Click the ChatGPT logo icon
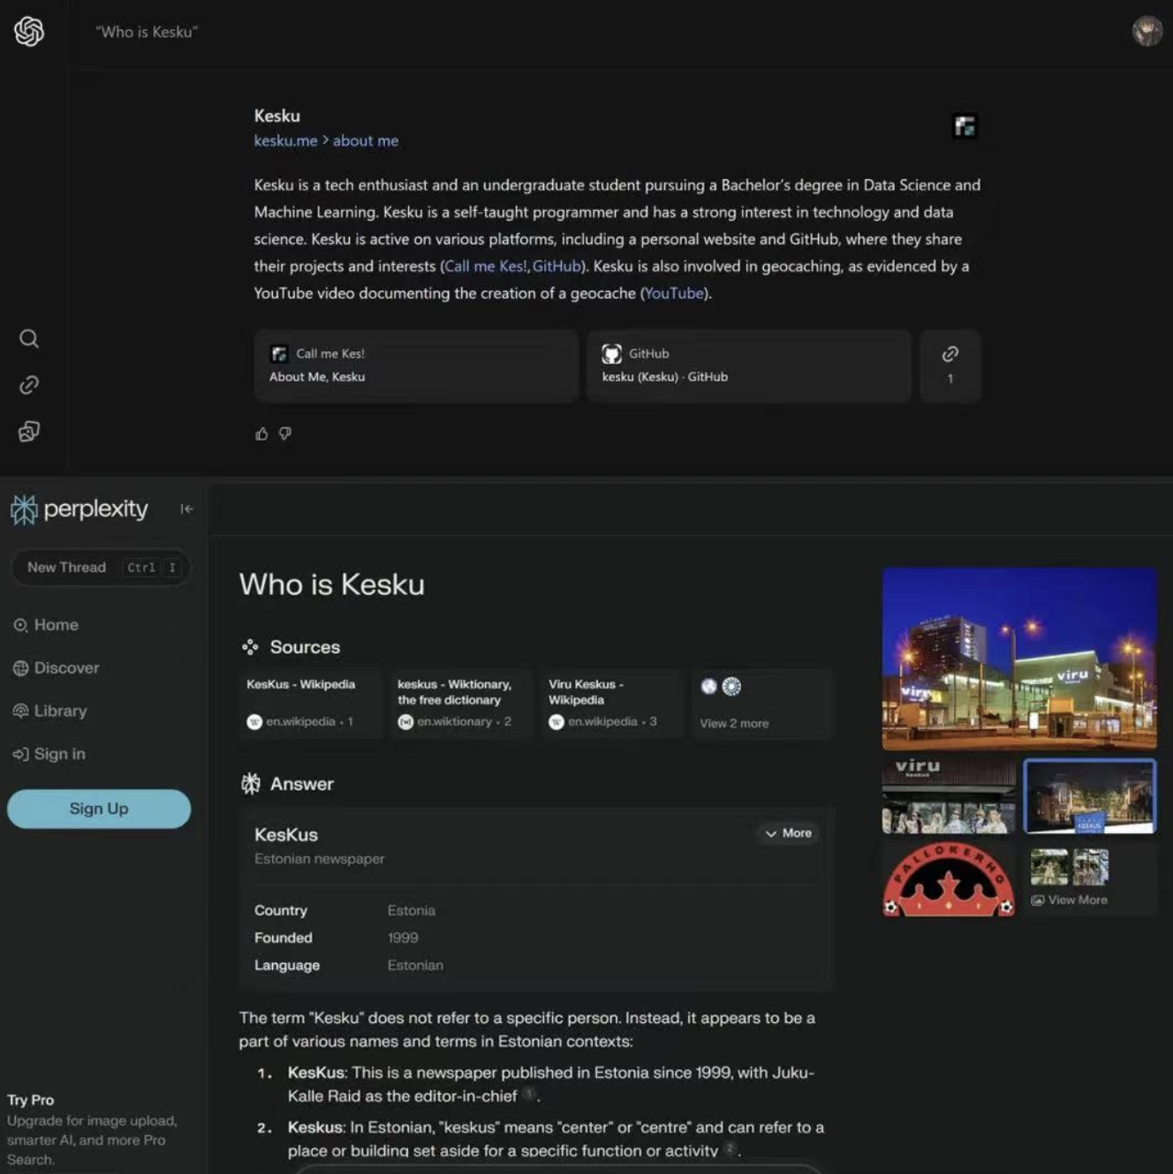Image resolution: width=1173 pixels, height=1174 pixels. (29, 32)
